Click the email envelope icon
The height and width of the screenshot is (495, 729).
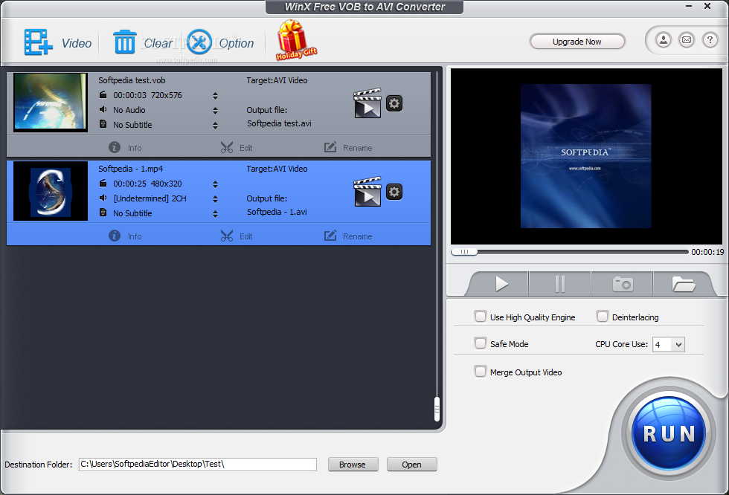686,40
